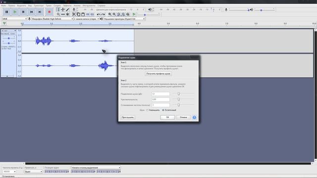317x178 pixels.
Task: Open the Правка menu
Action: [x=11, y=5]
